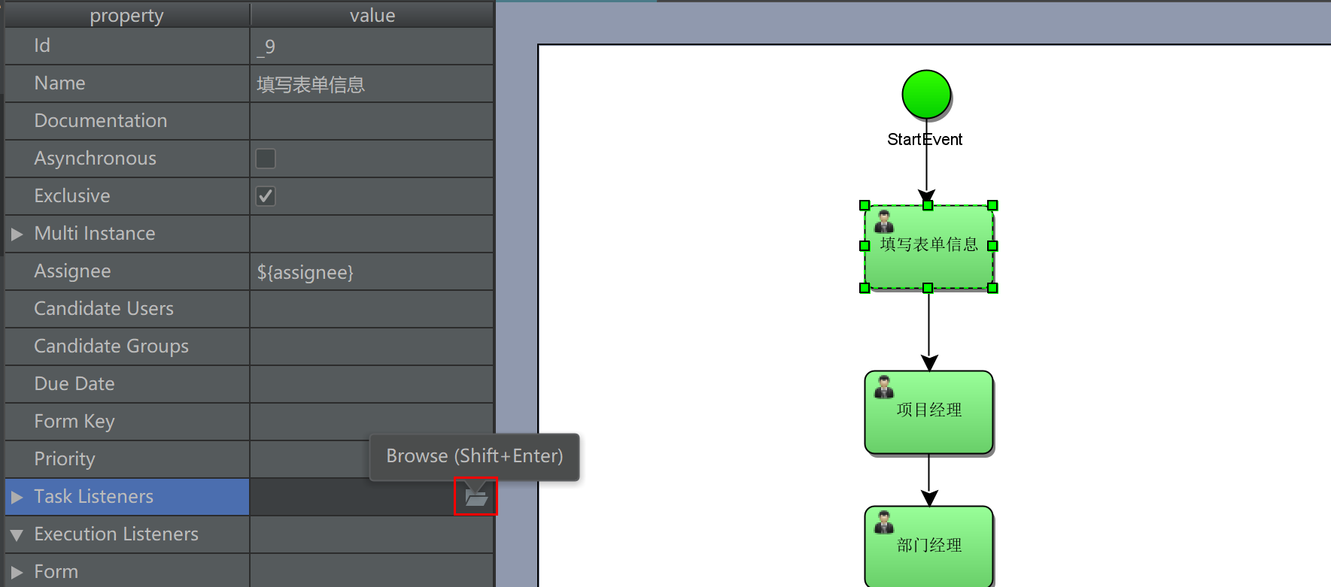Select the Exclusive property label
1331x587 pixels.
72,196
